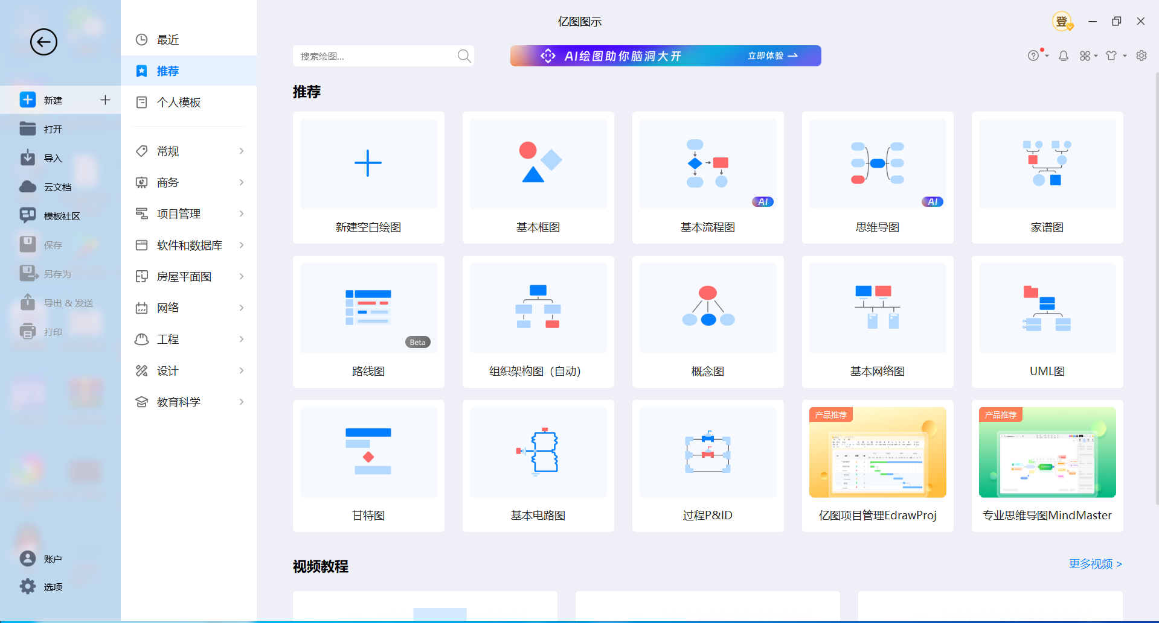Open the 甘特图 template card
Screen dimensions: 1159x623
point(368,466)
